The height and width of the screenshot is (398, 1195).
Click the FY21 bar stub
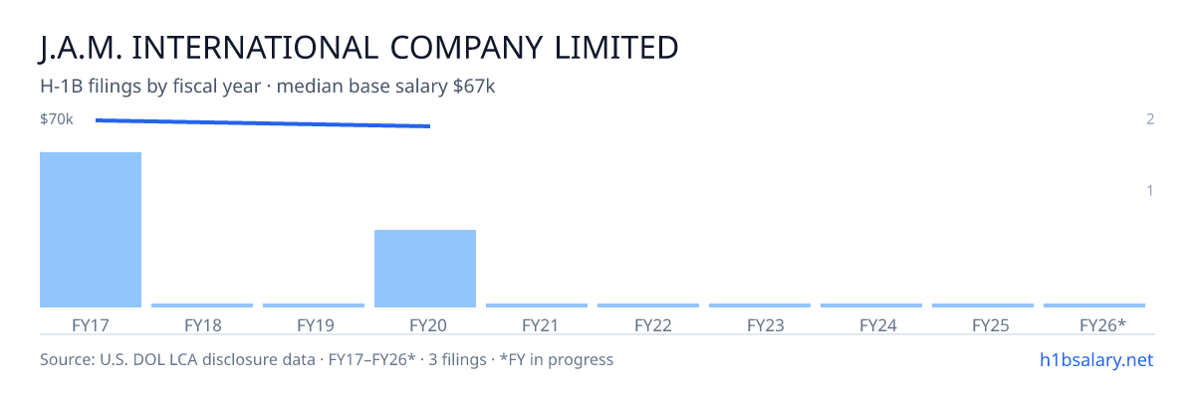[x=537, y=305]
